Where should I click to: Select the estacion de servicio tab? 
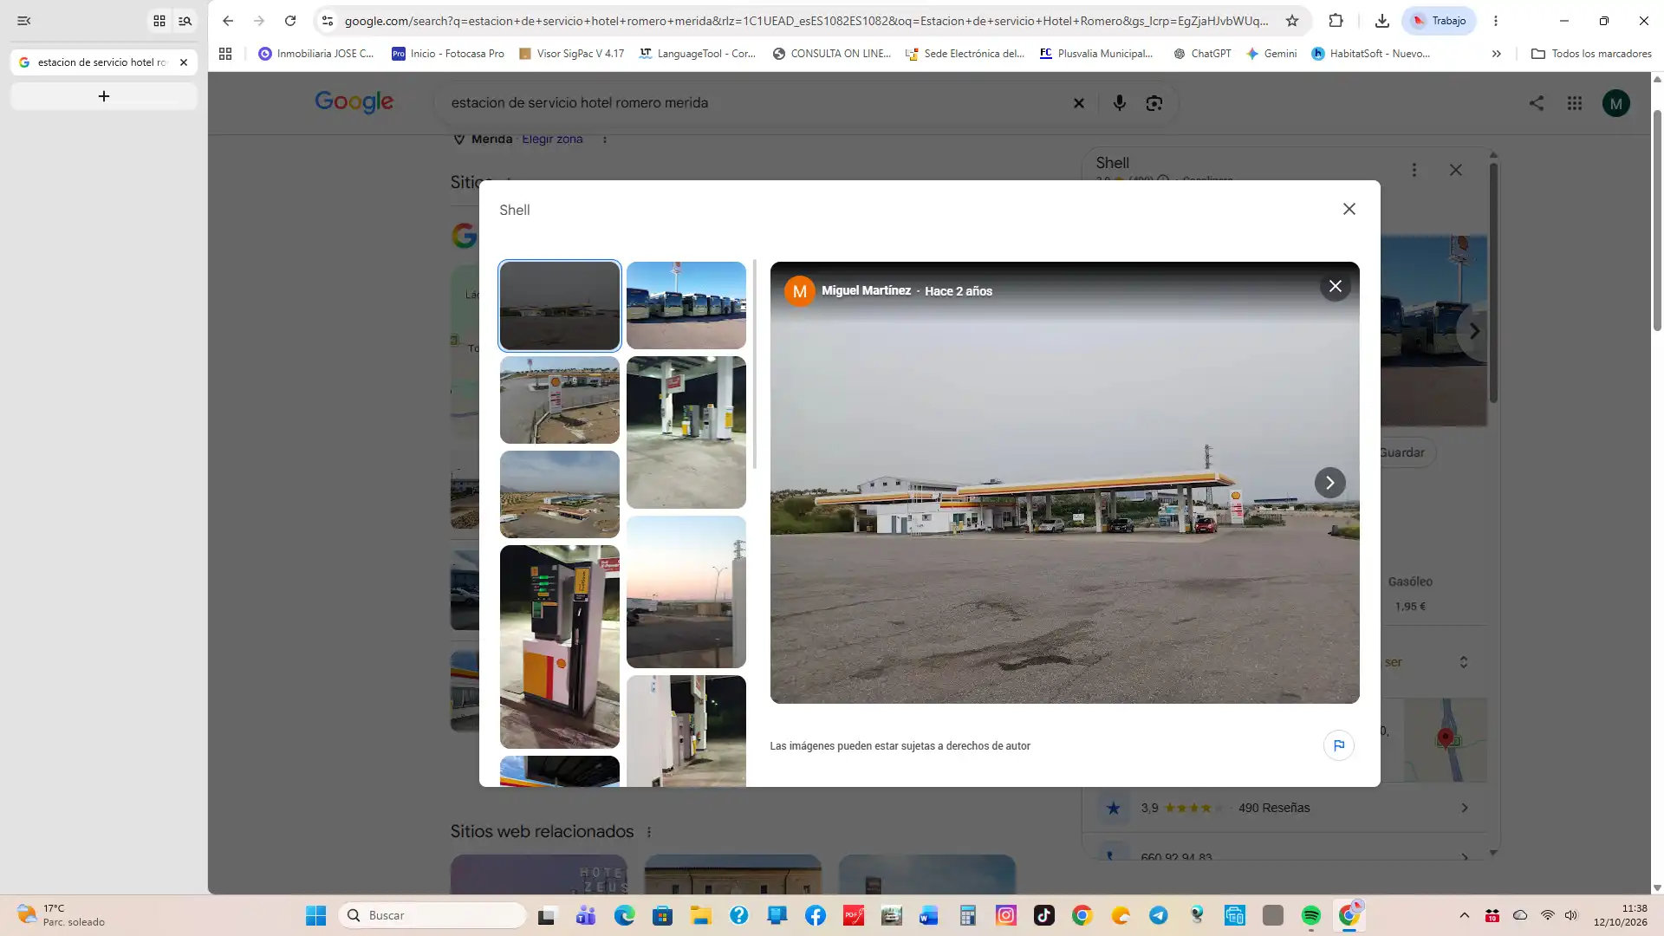coord(95,62)
